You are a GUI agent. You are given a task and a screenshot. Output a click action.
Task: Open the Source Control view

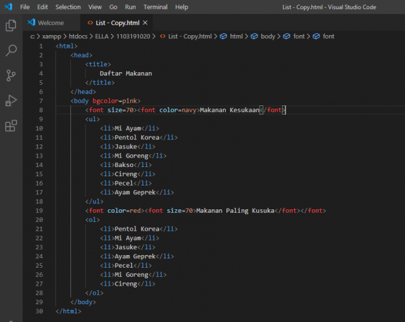pos(11,76)
